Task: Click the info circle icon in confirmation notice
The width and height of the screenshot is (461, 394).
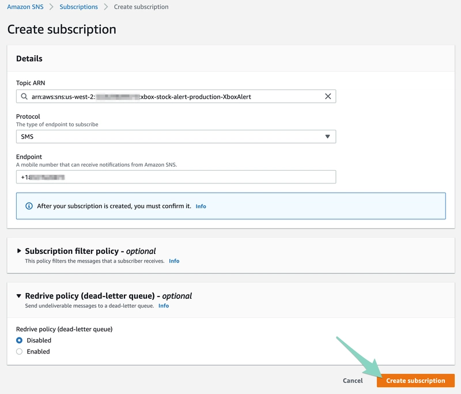Action: tap(29, 206)
